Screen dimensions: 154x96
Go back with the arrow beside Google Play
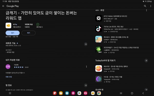pos(3,6)
